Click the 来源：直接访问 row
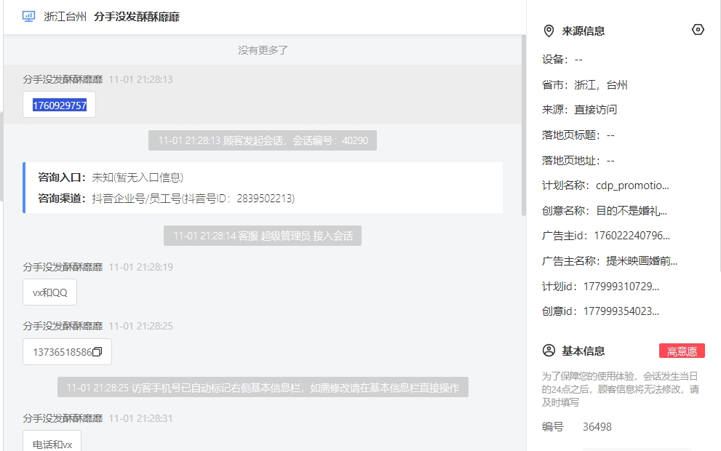Image resolution: width=721 pixels, height=451 pixels. coord(579,109)
